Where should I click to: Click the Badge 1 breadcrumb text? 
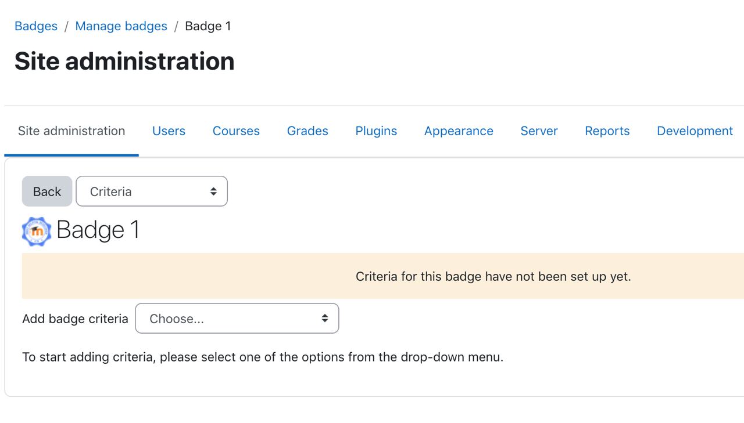(208, 26)
